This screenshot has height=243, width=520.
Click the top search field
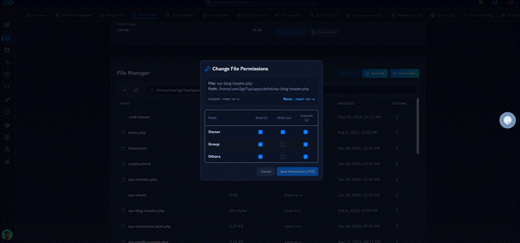coord(260,2)
